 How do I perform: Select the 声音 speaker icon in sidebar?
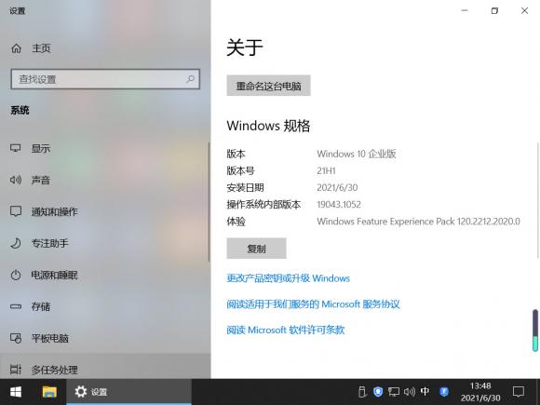tap(16, 180)
